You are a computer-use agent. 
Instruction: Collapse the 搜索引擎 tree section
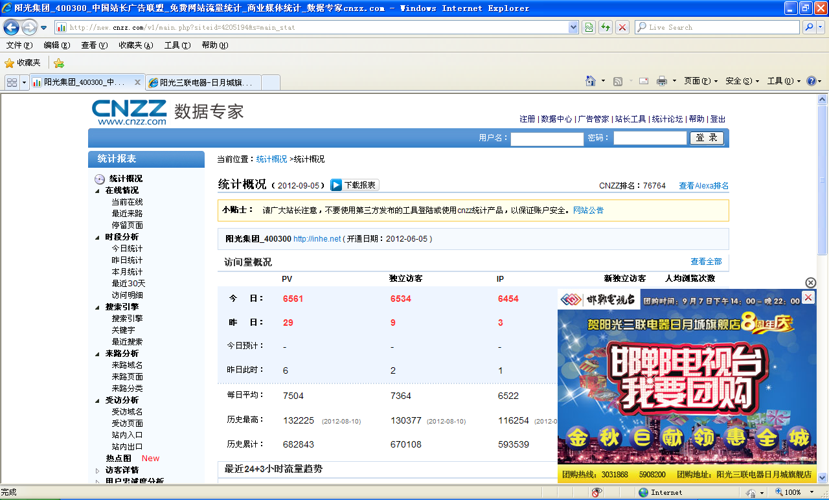tap(98, 307)
